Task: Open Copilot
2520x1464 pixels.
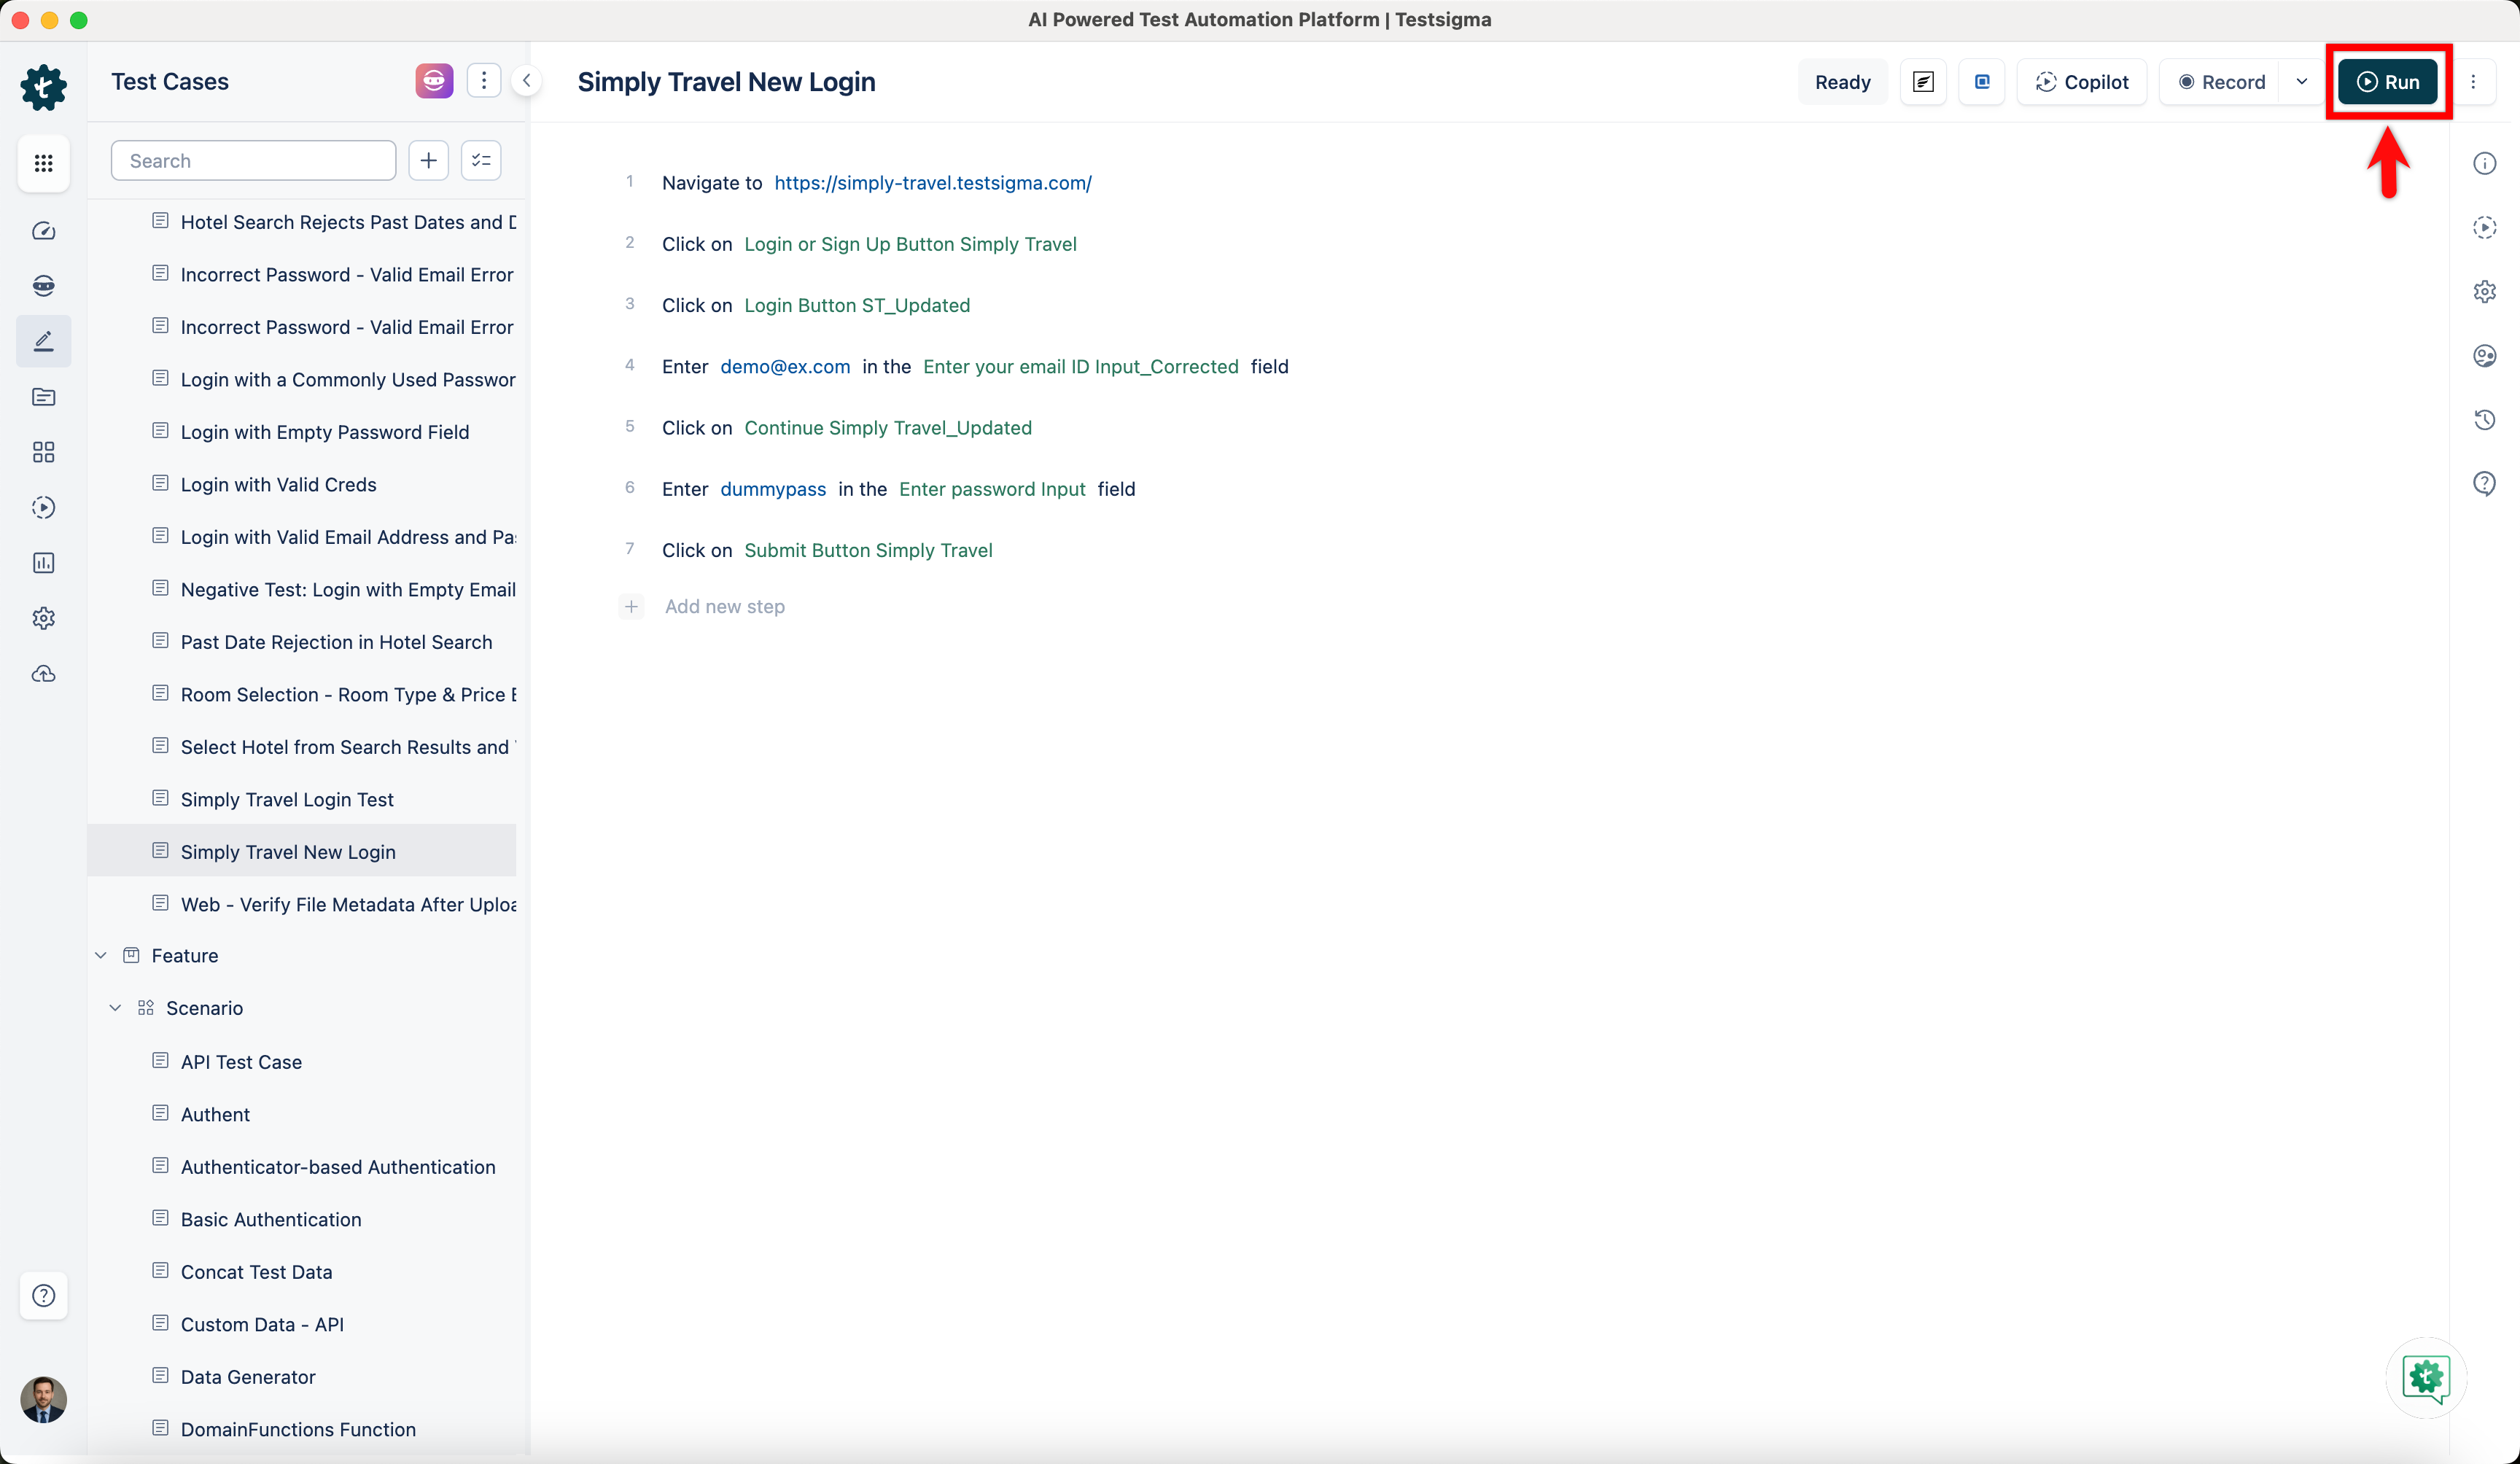Action: (2082, 82)
